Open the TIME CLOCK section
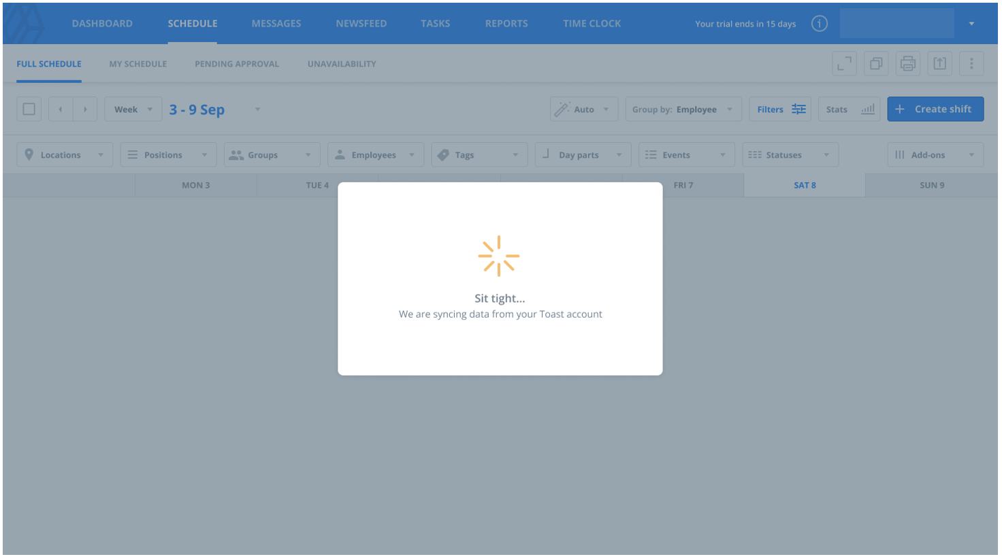 (591, 23)
